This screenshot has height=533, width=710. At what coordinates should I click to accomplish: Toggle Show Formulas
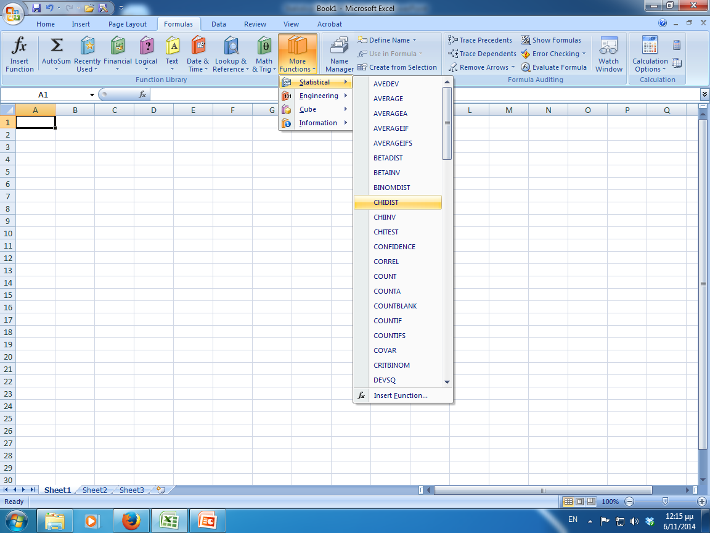pos(550,40)
